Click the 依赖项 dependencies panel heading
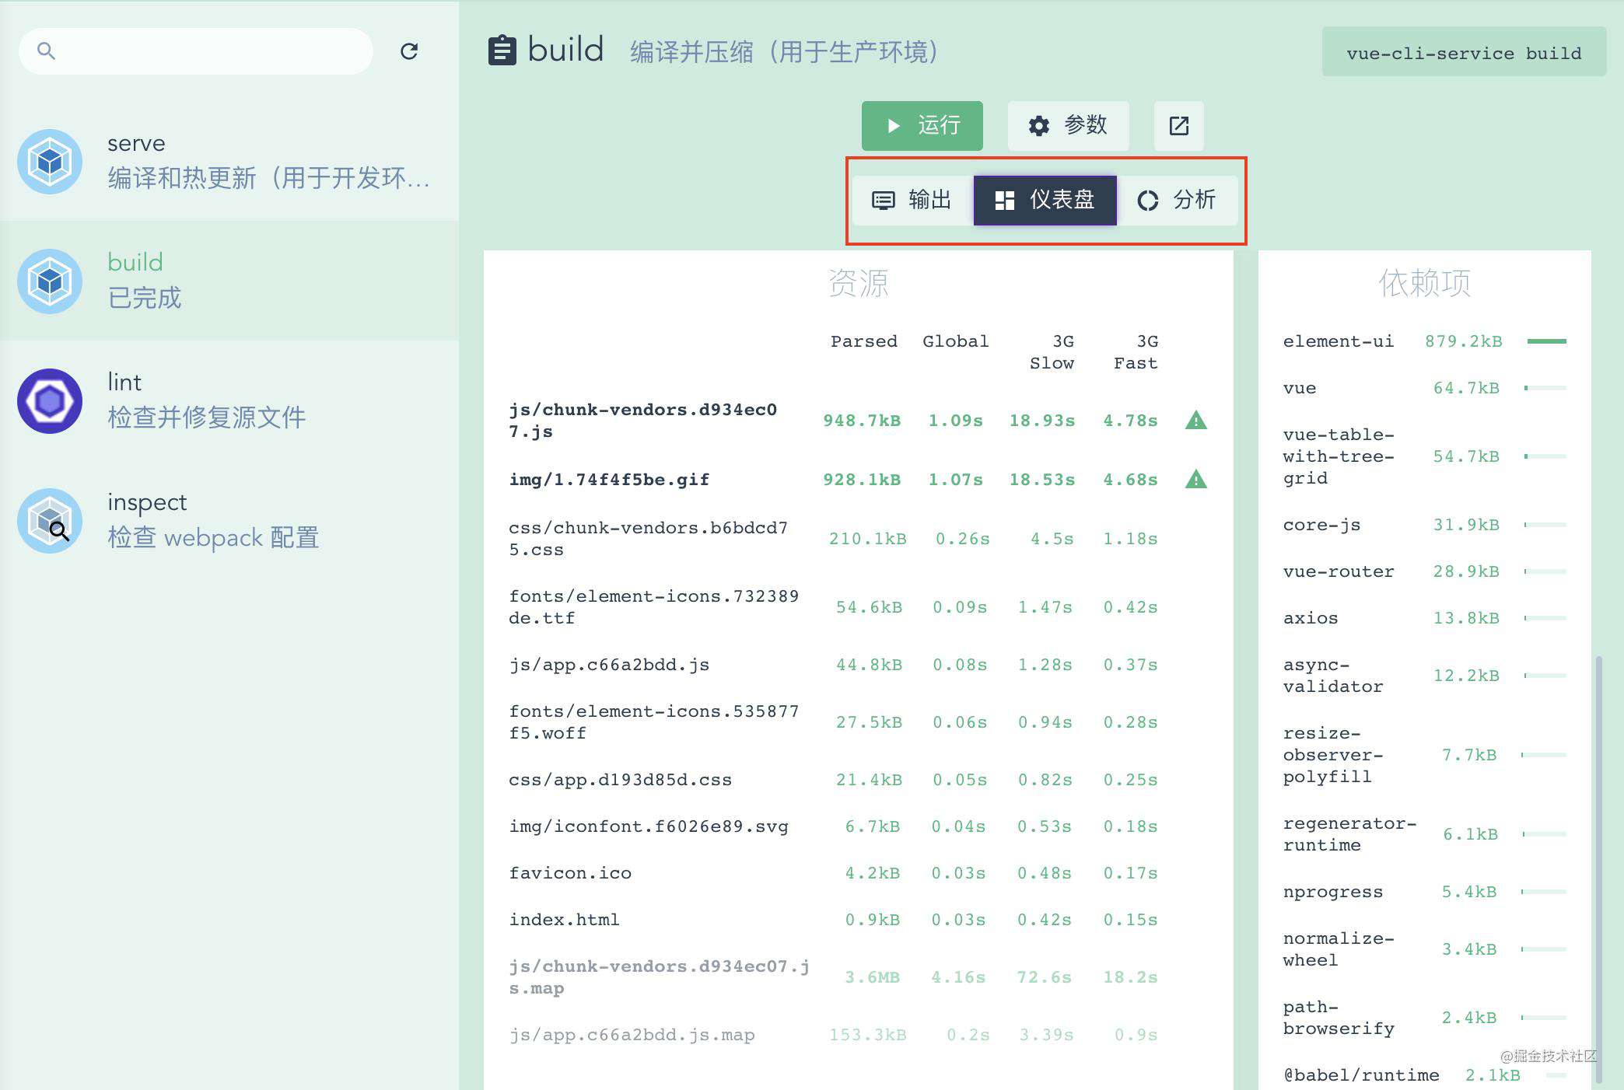The image size is (1624, 1090). pyautogui.click(x=1425, y=283)
